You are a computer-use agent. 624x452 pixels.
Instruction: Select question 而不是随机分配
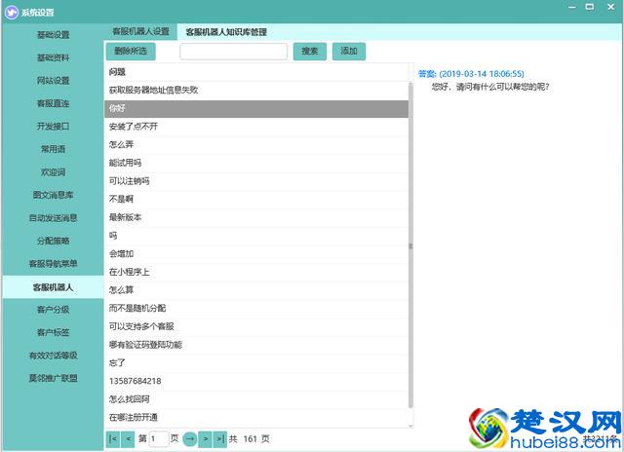pos(256,308)
